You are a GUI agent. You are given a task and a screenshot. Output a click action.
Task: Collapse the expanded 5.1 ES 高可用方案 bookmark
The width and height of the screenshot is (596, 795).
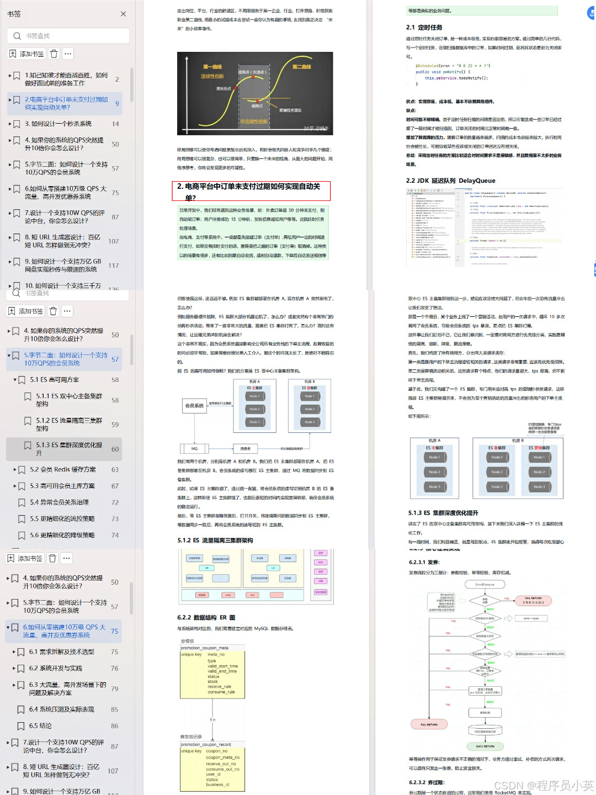(x=15, y=380)
